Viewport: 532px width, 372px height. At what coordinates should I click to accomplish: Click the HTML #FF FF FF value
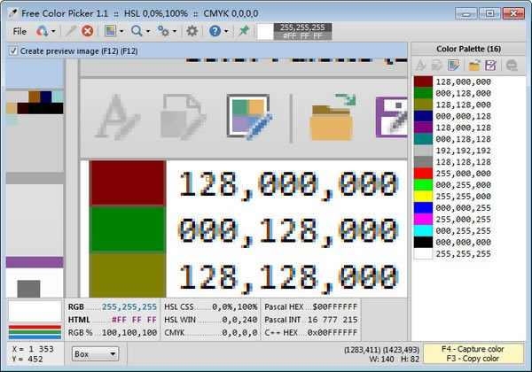tap(135, 320)
